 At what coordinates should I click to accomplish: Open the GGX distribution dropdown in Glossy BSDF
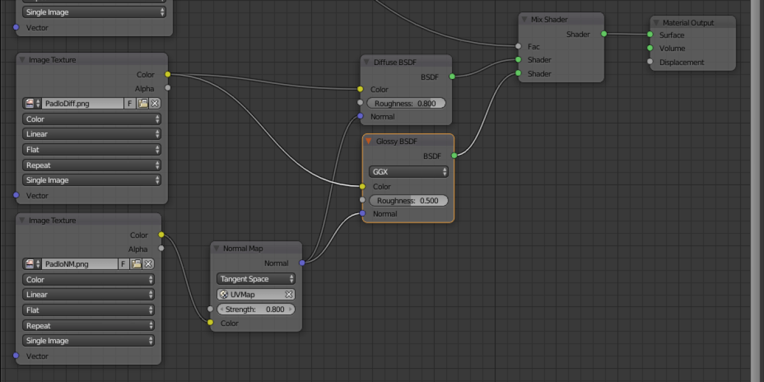pos(408,172)
